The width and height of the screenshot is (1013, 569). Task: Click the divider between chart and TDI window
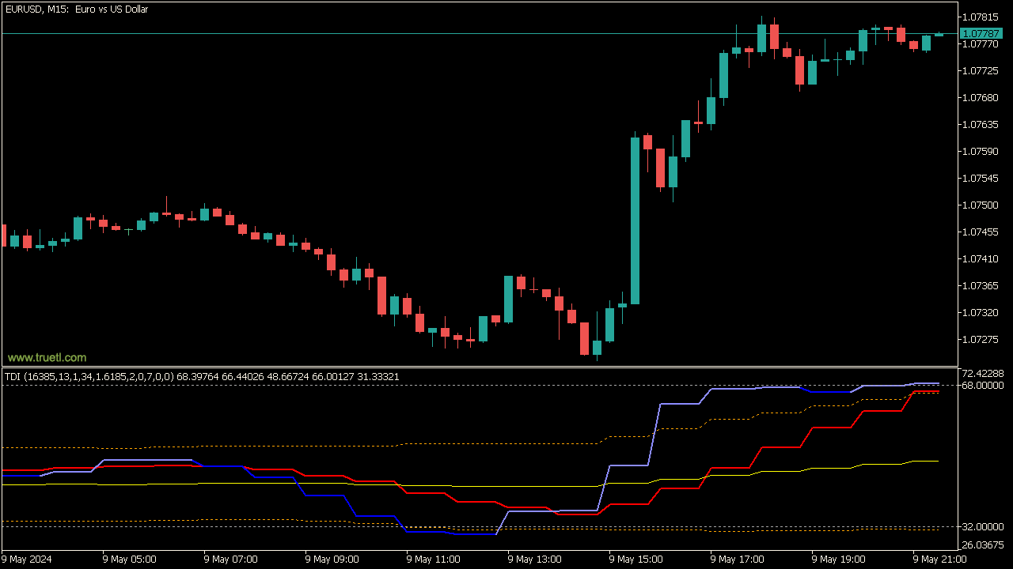pos(475,367)
